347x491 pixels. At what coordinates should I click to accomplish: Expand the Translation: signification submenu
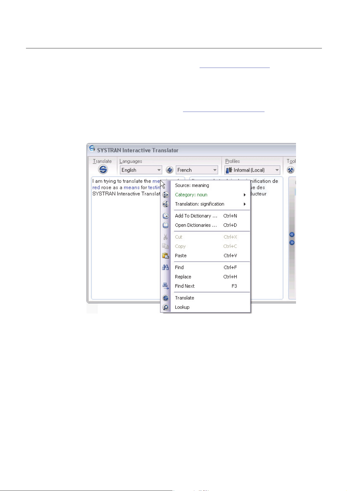(x=210, y=204)
